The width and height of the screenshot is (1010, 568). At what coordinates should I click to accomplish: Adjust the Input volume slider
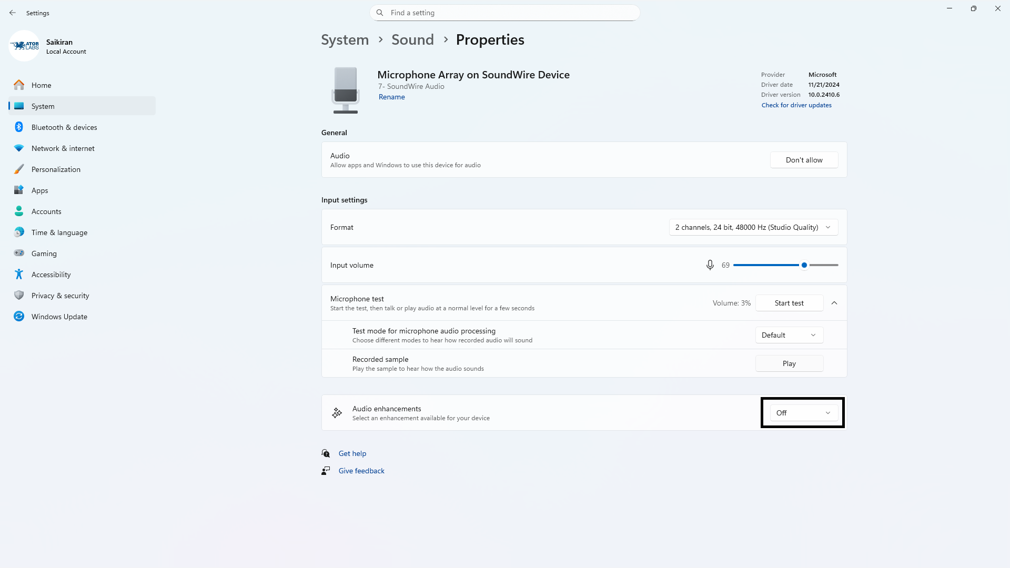pyautogui.click(x=804, y=265)
